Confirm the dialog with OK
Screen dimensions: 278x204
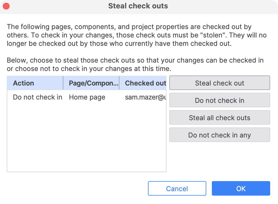241,189
